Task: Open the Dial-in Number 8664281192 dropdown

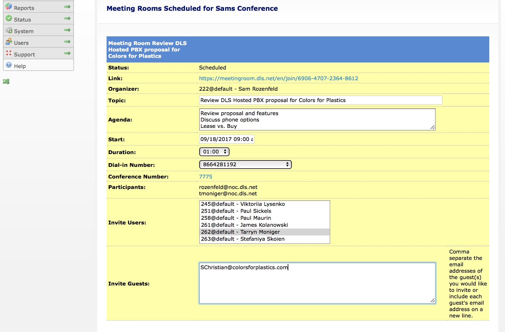Action: [245, 165]
